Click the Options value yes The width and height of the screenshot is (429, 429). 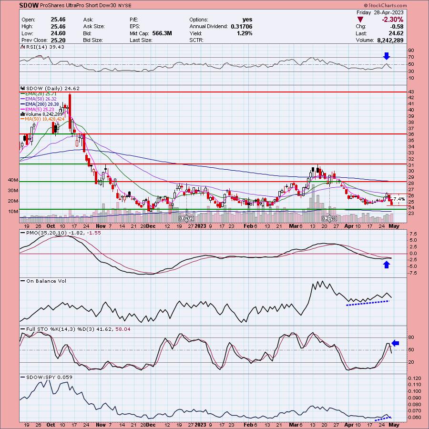[x=247, y=20]
